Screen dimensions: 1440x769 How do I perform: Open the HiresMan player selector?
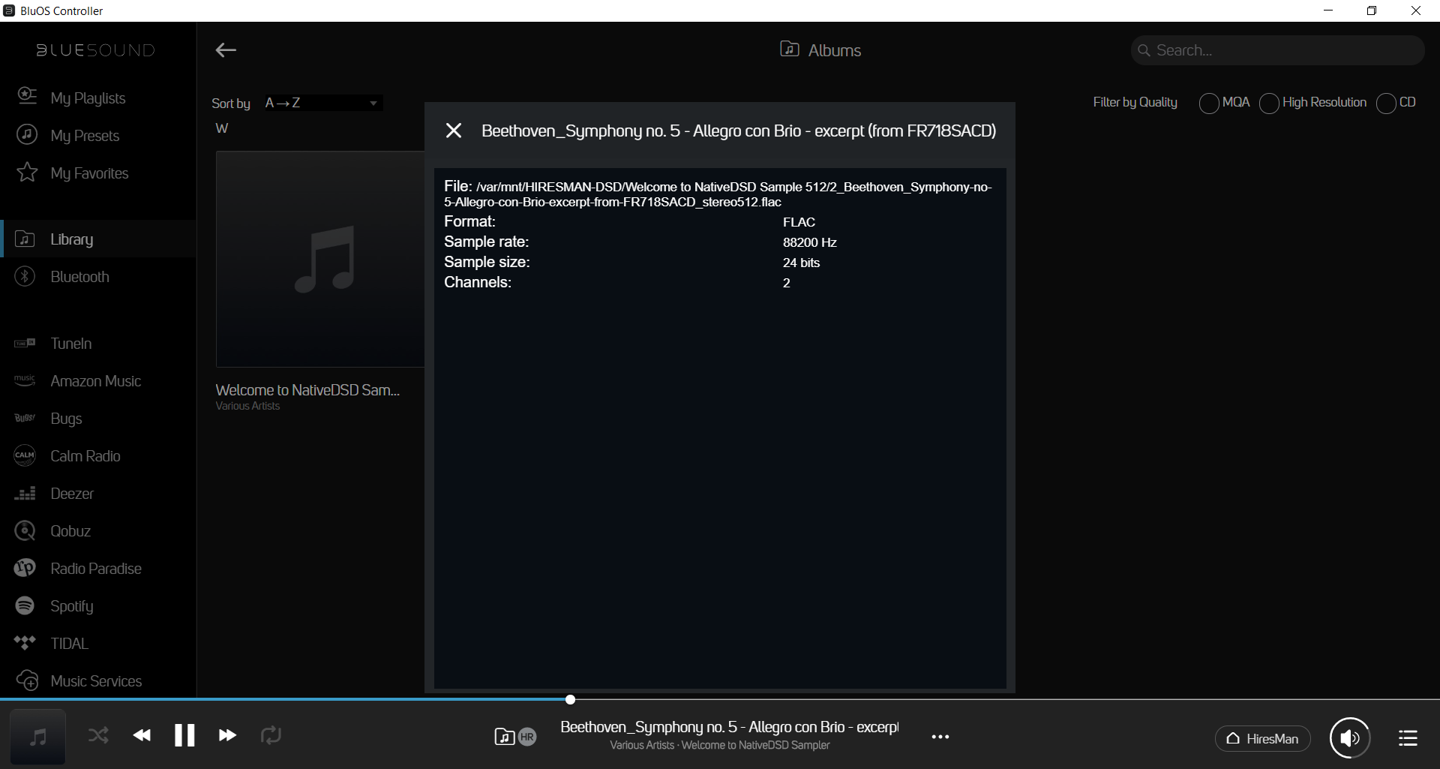point(1262,739)
